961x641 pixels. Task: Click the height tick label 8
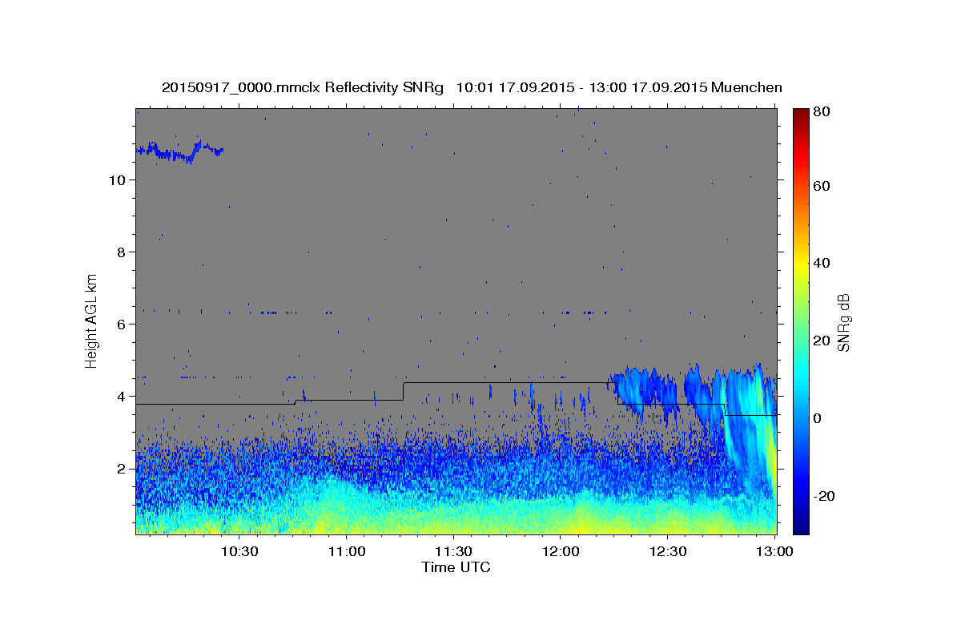[120, 252]
